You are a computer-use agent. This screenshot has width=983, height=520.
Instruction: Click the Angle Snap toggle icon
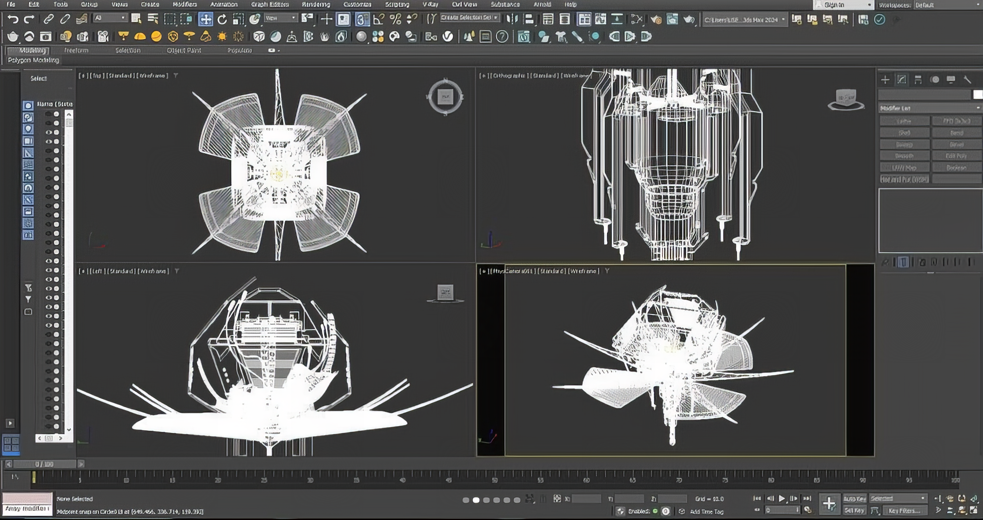(x=378, y=19)
